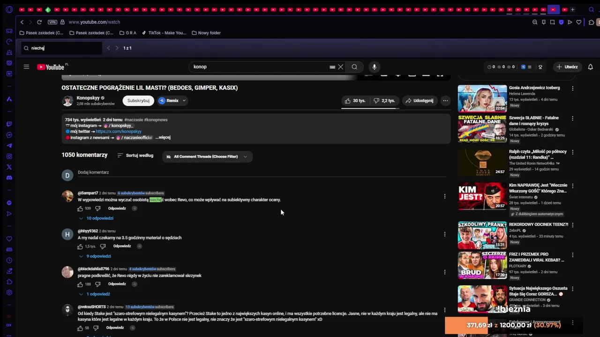The image size is (600, 337).
Task: Dislike the video showing 2,2 tys.
Action: tap(384, 101)
